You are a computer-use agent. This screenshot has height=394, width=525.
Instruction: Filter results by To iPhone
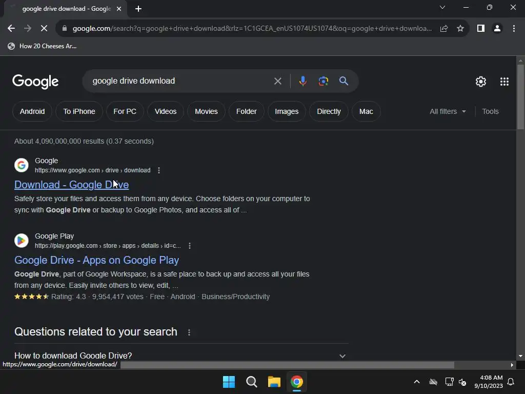point(79,111)
